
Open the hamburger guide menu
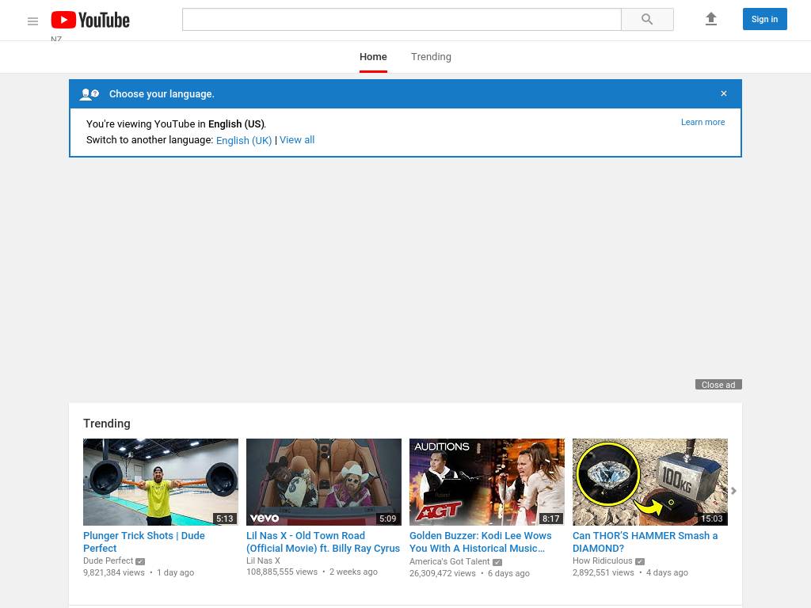tap(32, 21)
